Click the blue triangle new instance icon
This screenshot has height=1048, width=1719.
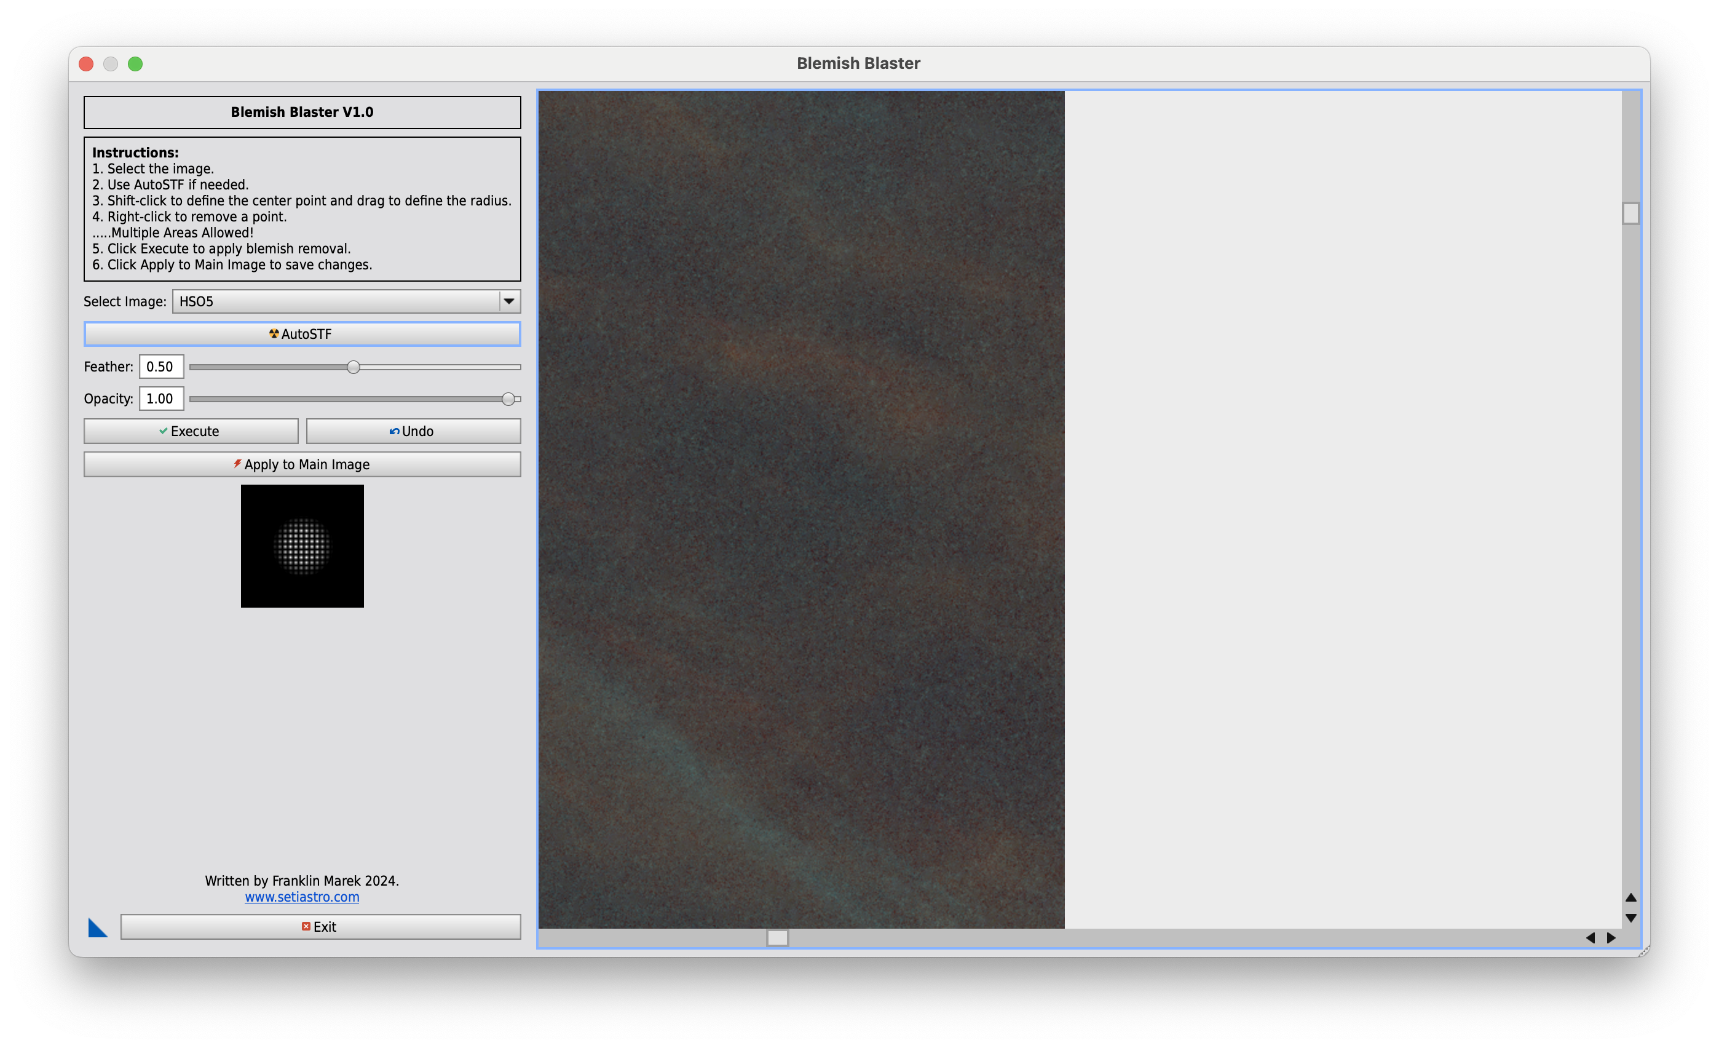point(98,927)
